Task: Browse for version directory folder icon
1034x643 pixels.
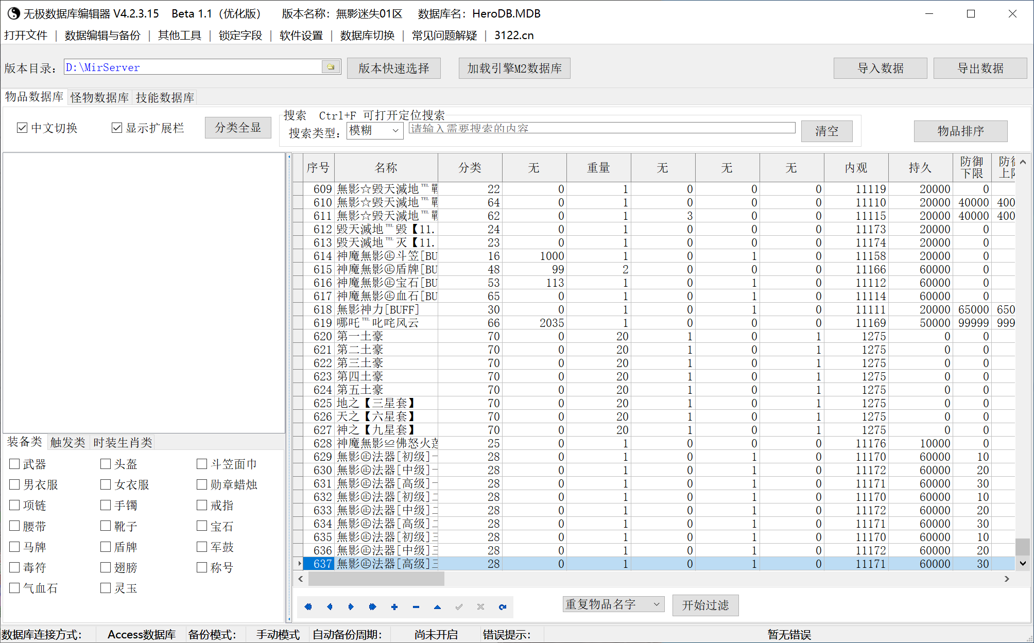Action: pos(331,67)
